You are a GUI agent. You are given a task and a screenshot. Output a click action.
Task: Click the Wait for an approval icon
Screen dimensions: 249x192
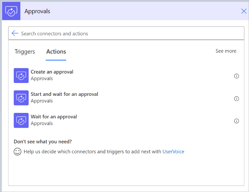(21, 120)
